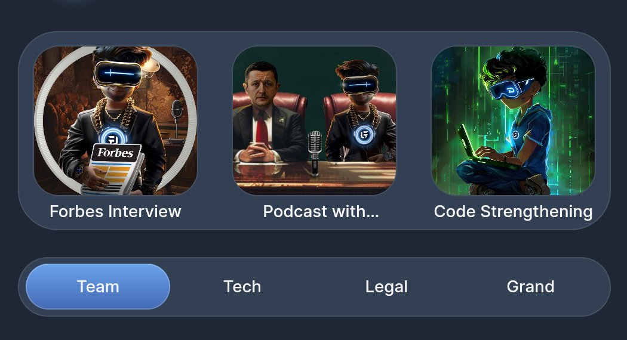Click the glowing chest badge on the podcast character
This screenshot has width=627, height=340.
click(x=364, y=135)
